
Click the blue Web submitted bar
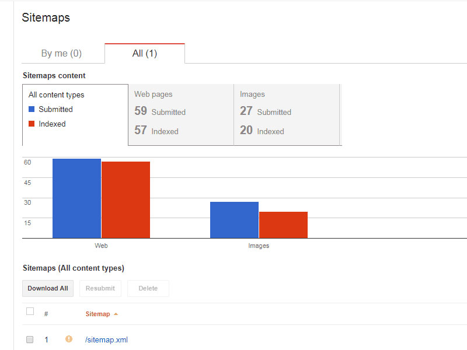click(76, 198)
